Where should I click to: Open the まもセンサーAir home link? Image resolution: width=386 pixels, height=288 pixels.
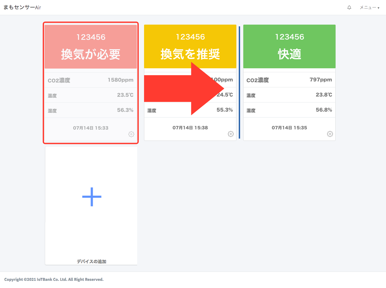tap(22, 7)
